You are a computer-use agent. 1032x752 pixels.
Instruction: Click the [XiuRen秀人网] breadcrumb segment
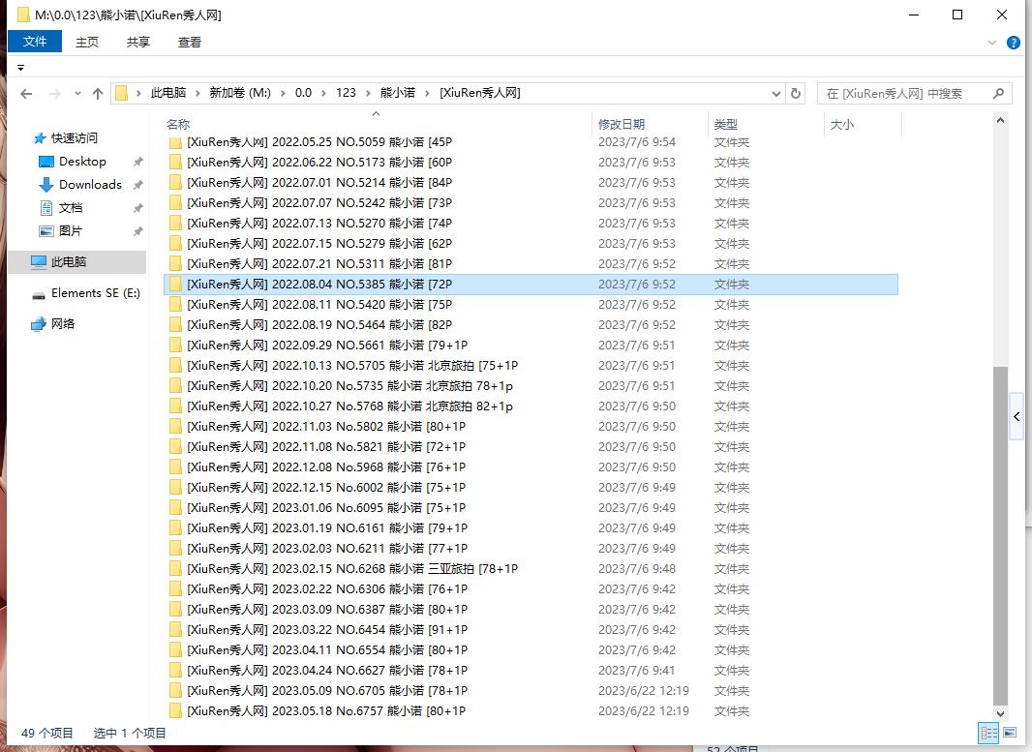coord(480,93)
